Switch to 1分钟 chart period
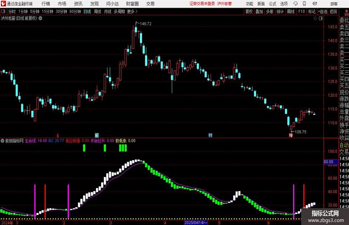This screenshot has height=225, width=349. [x=23, y=11]
